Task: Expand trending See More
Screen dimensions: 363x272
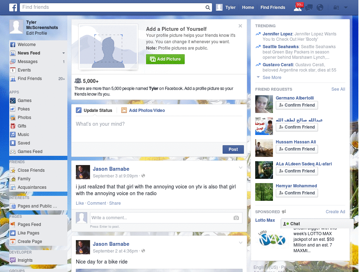Action: point(272,78)
